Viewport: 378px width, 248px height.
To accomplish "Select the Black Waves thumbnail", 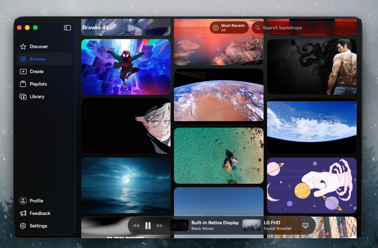I will (179, 225).
